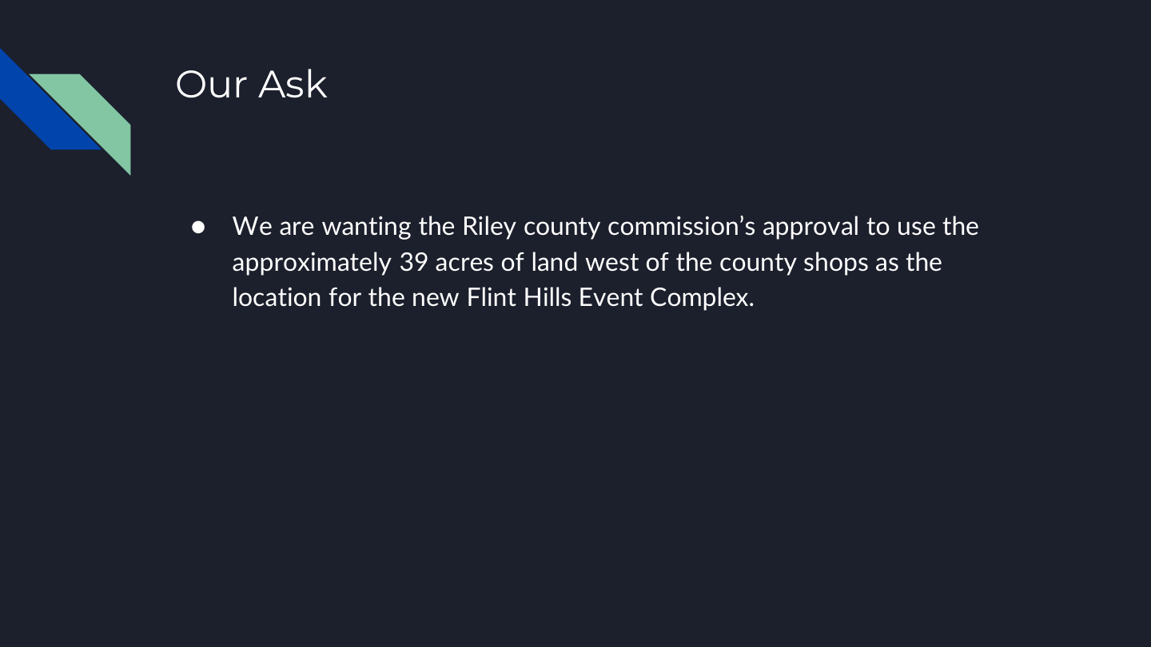Click the number "39" in the text
The height and width of the screenshot is (647, 1151).
point(413,262)
